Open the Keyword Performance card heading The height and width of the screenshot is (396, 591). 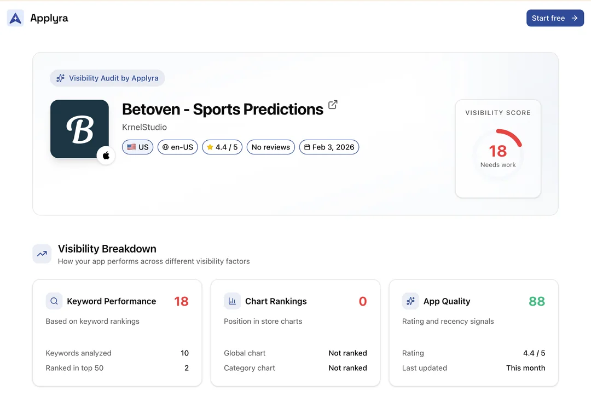tap(111, 301)
